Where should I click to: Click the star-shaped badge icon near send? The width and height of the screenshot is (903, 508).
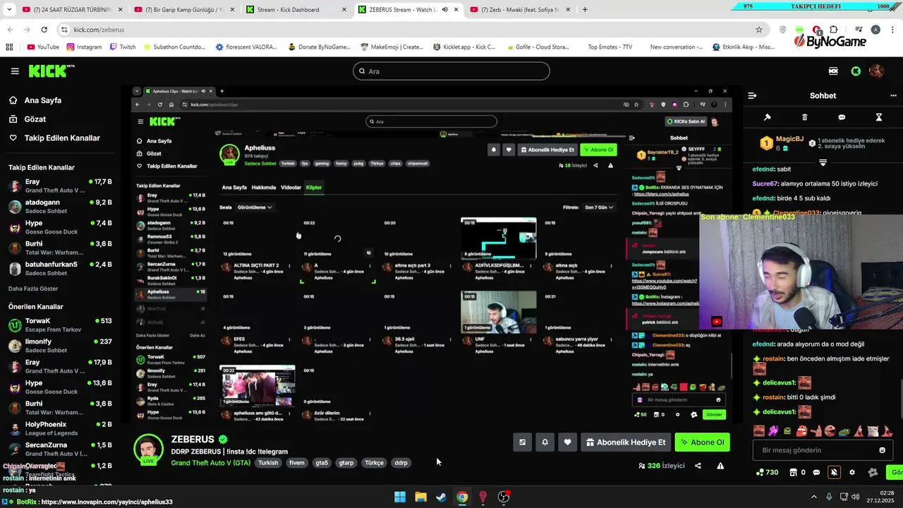[x=873, y=472]
